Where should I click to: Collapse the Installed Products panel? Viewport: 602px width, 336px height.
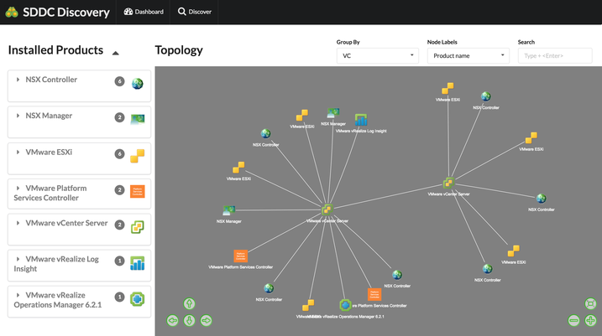(115, 54)
